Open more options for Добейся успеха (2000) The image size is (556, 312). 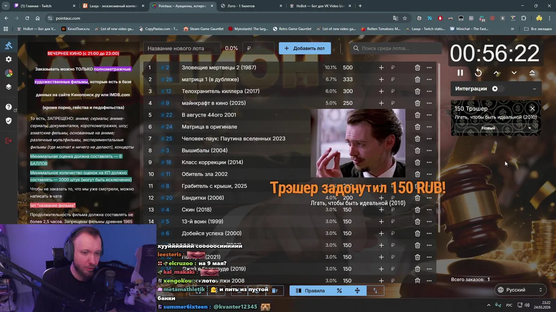pos(429,234)
